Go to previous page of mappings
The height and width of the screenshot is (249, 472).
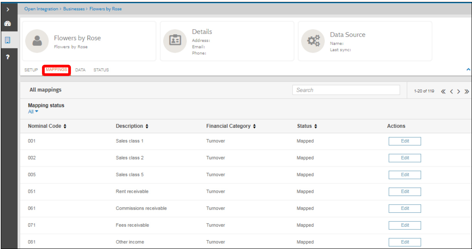[x=452, y=92]
